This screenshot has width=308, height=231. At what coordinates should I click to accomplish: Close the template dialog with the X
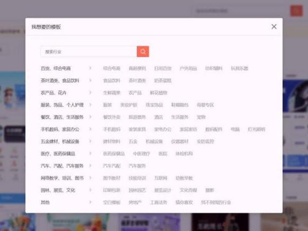(x=274, y=27)
